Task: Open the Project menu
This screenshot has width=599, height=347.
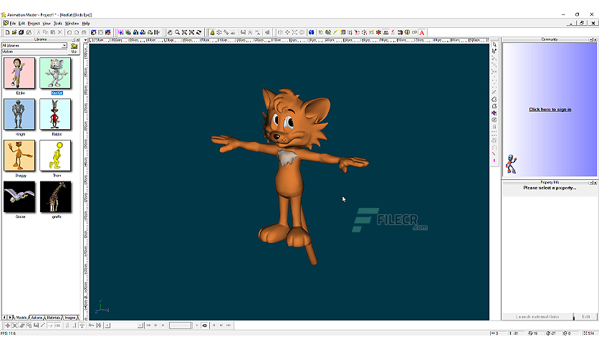Action: 34,24
